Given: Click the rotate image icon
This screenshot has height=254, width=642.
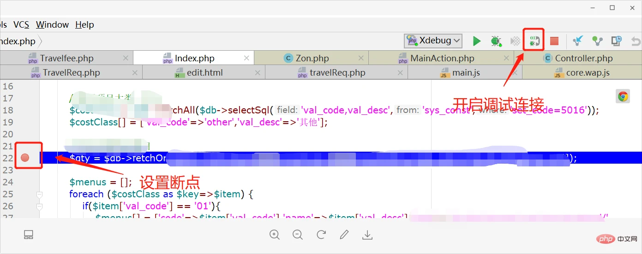Looking at the screenshot, I should point(321,235).
